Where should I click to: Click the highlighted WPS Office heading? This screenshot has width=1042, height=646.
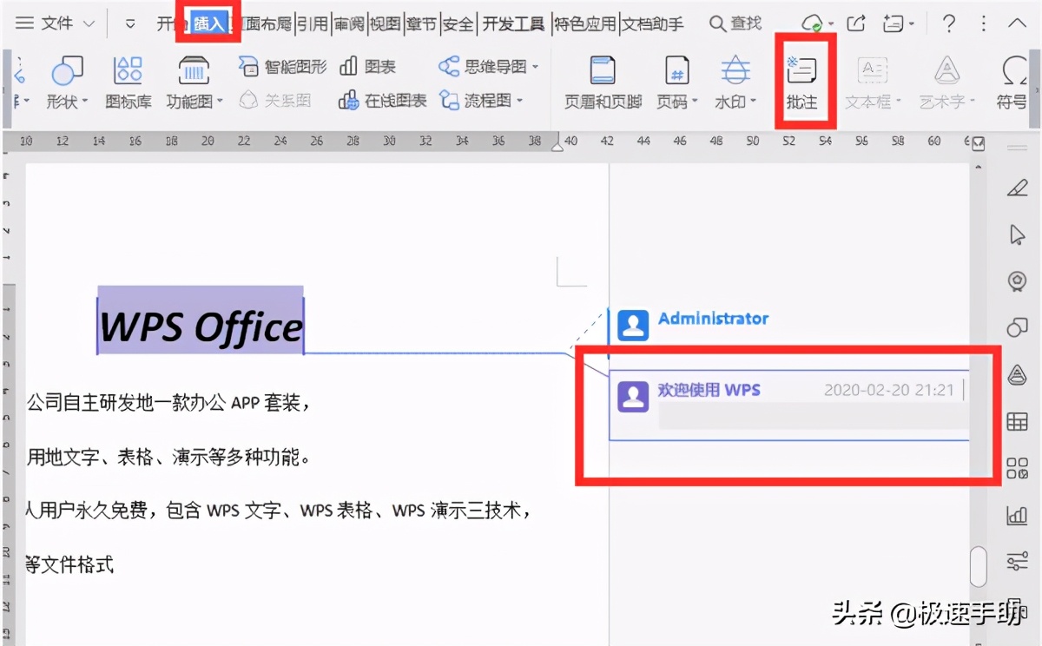[x=201, y=327]
